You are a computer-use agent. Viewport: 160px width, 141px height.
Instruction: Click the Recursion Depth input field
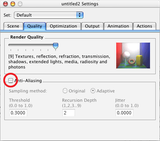(69, 113)
